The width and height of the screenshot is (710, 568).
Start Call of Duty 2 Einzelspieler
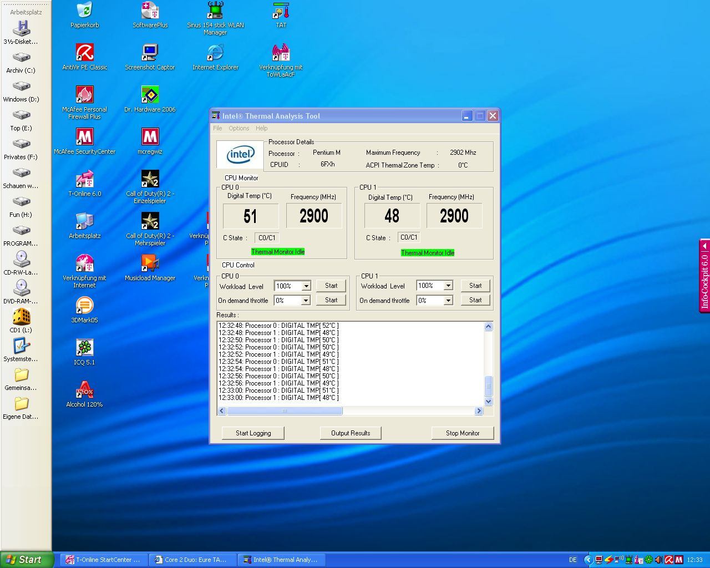[150, 187]
